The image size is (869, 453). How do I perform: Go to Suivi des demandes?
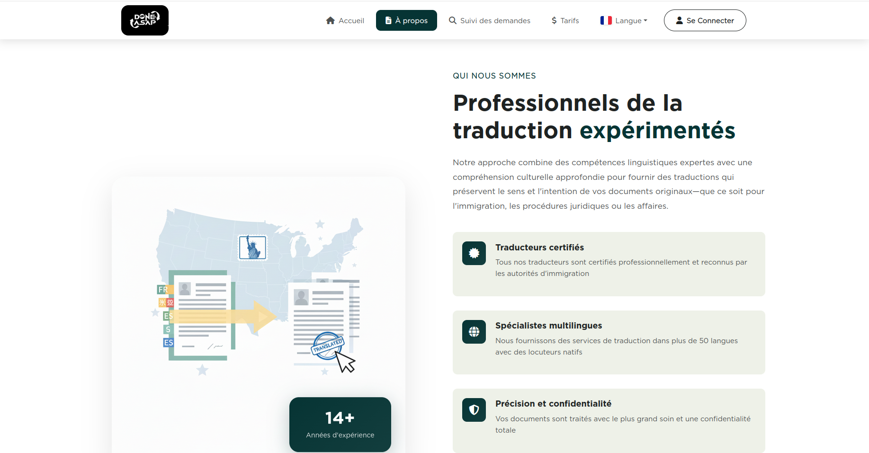[x=495, y=20]
